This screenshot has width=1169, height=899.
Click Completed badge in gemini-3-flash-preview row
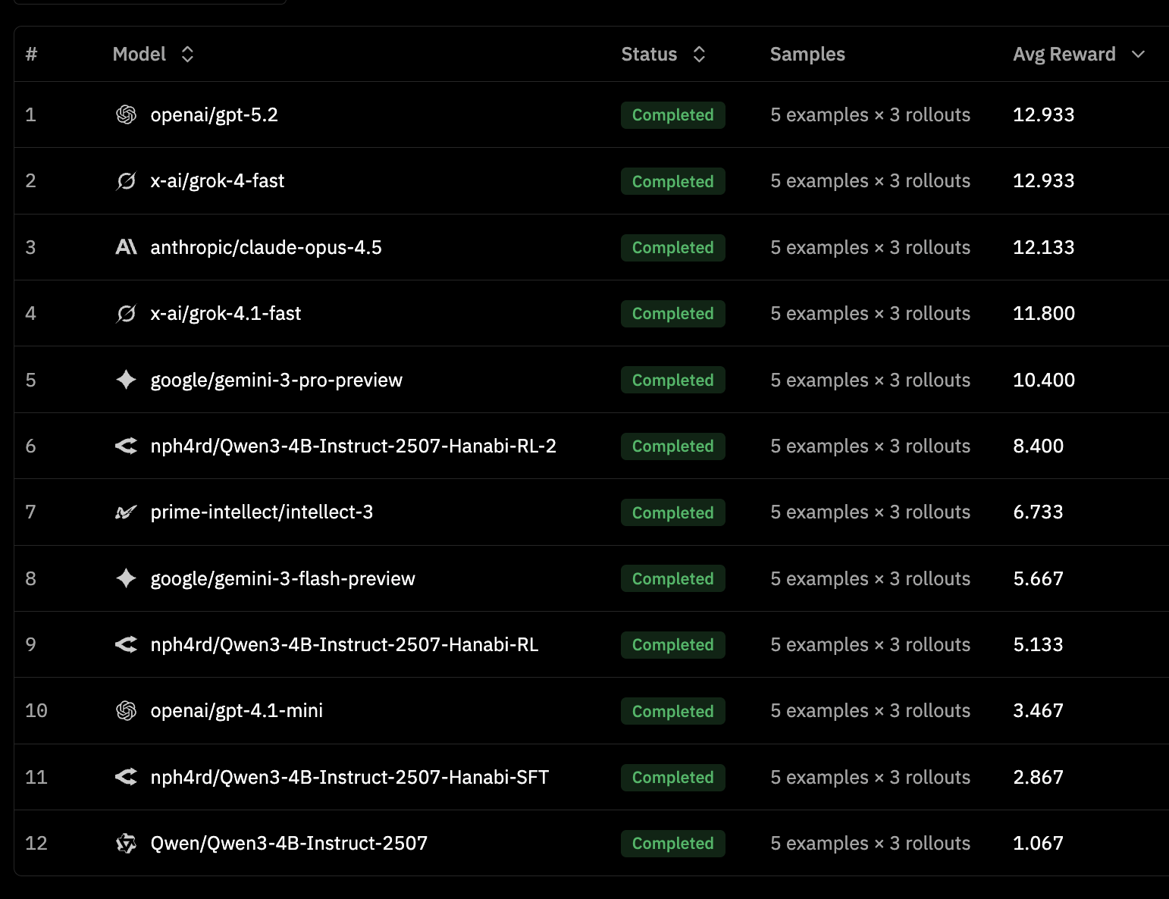point(673,578)
